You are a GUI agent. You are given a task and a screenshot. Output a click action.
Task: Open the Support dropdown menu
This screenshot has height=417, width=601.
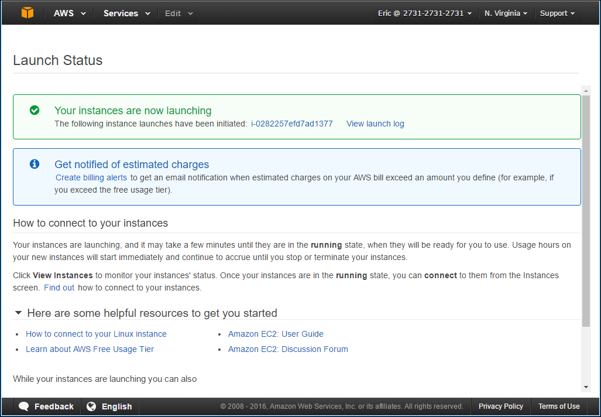pyautogui.click(x=557, y=13)
